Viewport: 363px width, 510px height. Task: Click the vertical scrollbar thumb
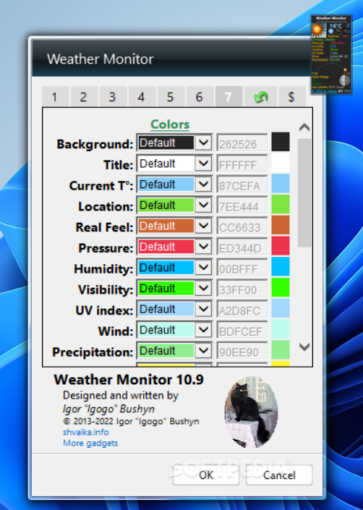[304, 192]
